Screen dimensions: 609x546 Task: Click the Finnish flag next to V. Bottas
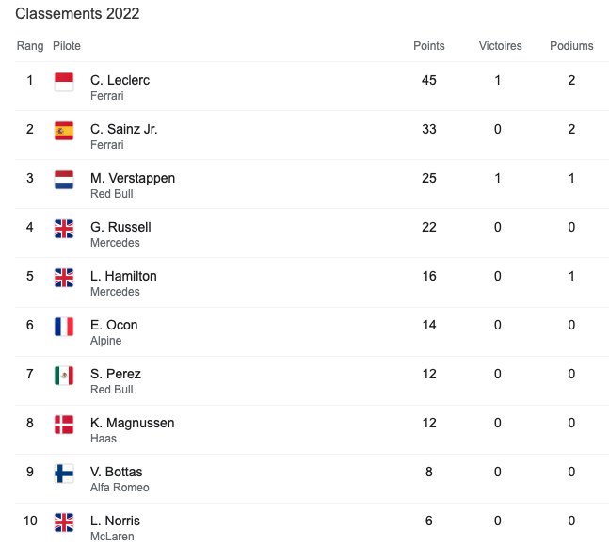coord(64,474)
